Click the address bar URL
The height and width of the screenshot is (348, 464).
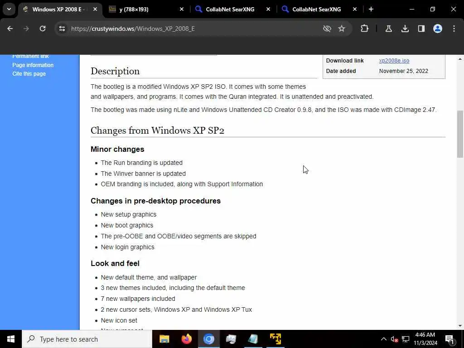pyautogui.click(x=133, y=29)
